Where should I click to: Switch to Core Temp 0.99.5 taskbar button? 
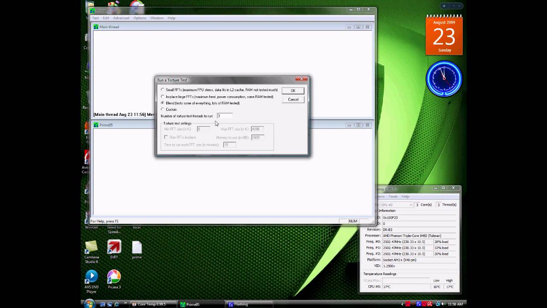154,305
